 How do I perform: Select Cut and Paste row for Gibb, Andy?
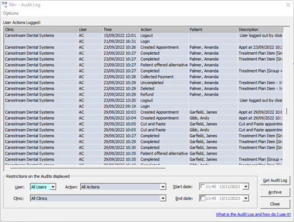point(144,130)
